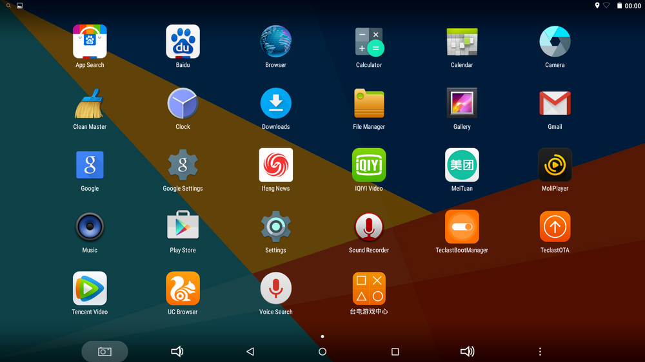
Task: Open the Baidu app
Action: coord(183,42)
